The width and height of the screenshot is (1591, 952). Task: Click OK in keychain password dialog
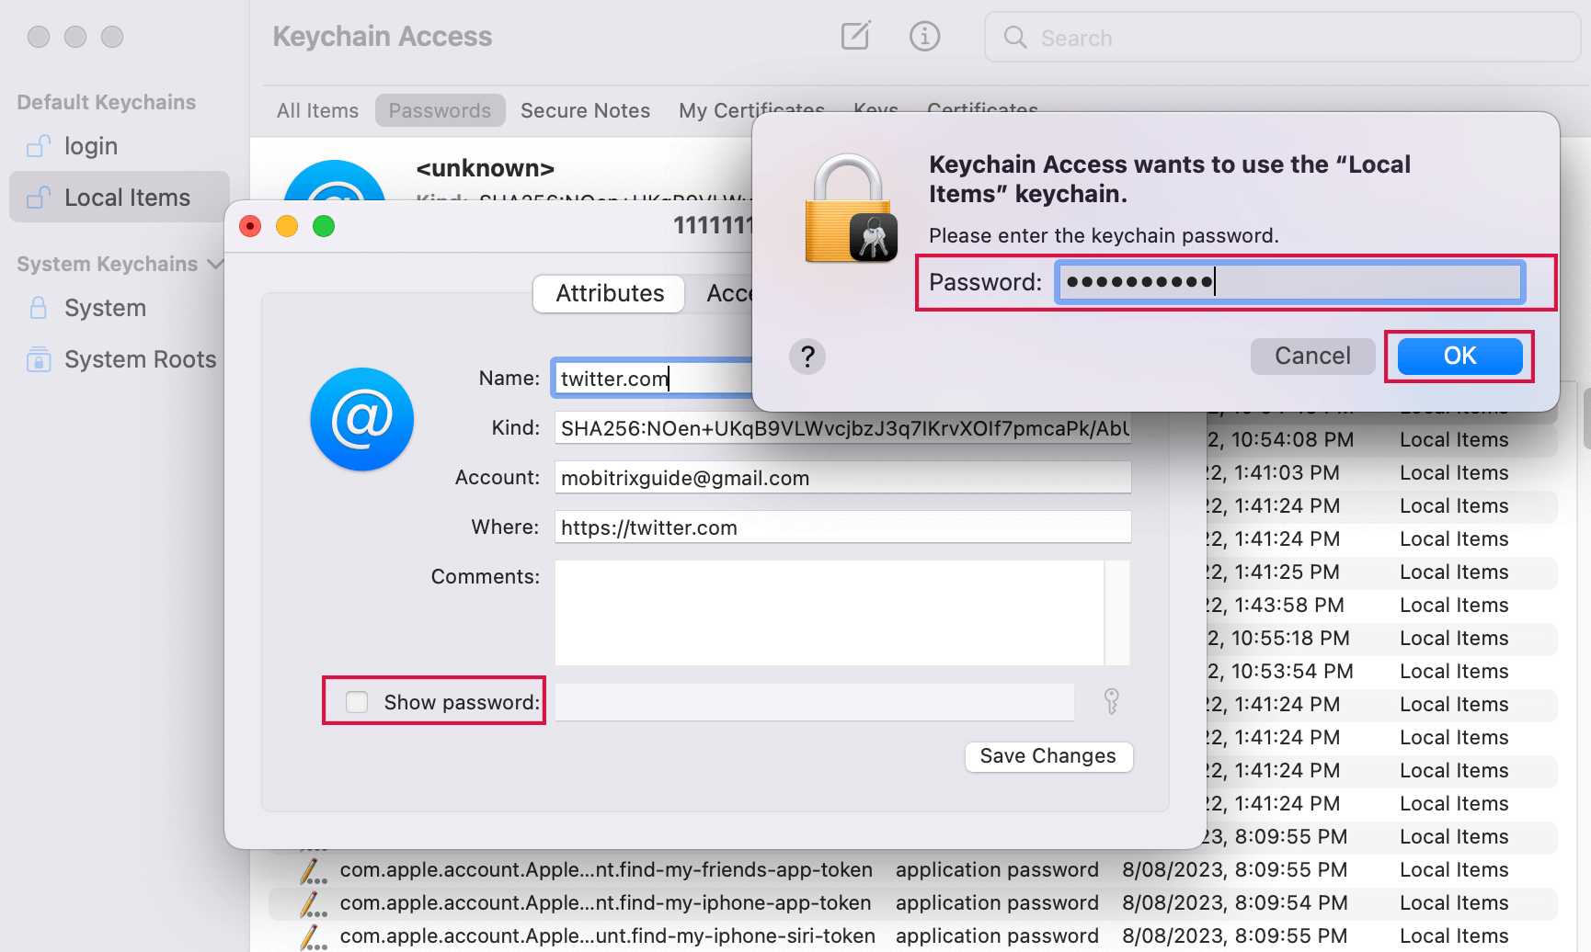1459,356
